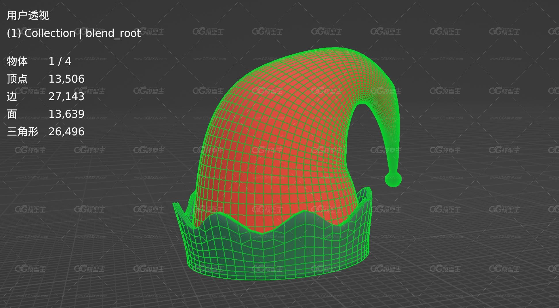
Task: Click the 面 value '13,639'
Action: point(66,114)
